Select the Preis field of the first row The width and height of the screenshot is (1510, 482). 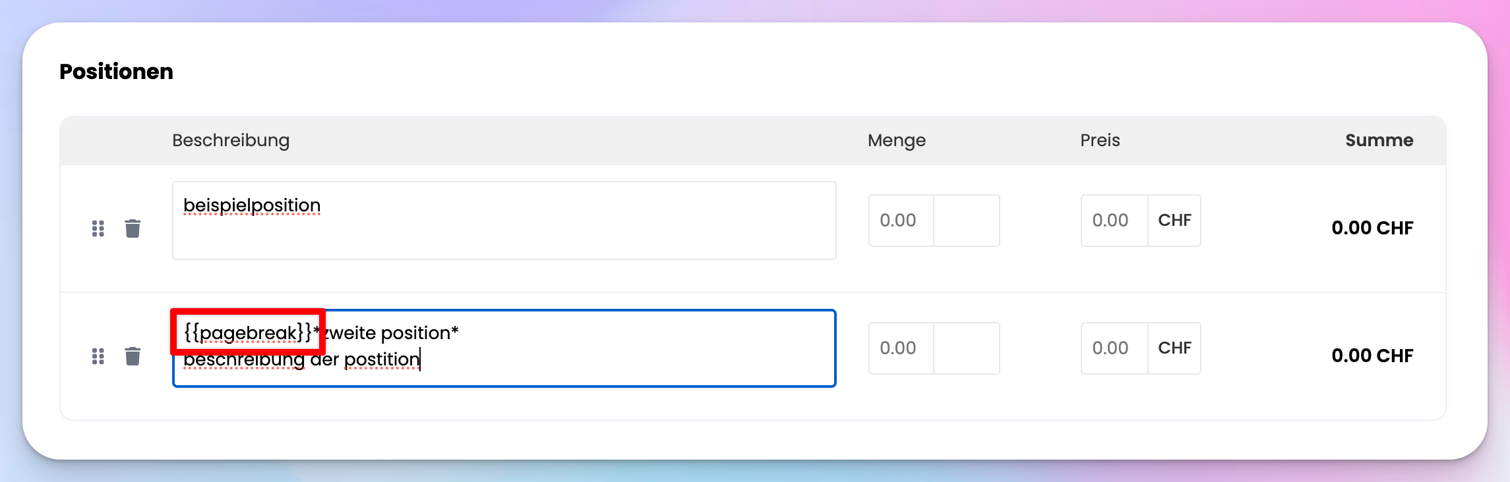[x=1114, y=221]
